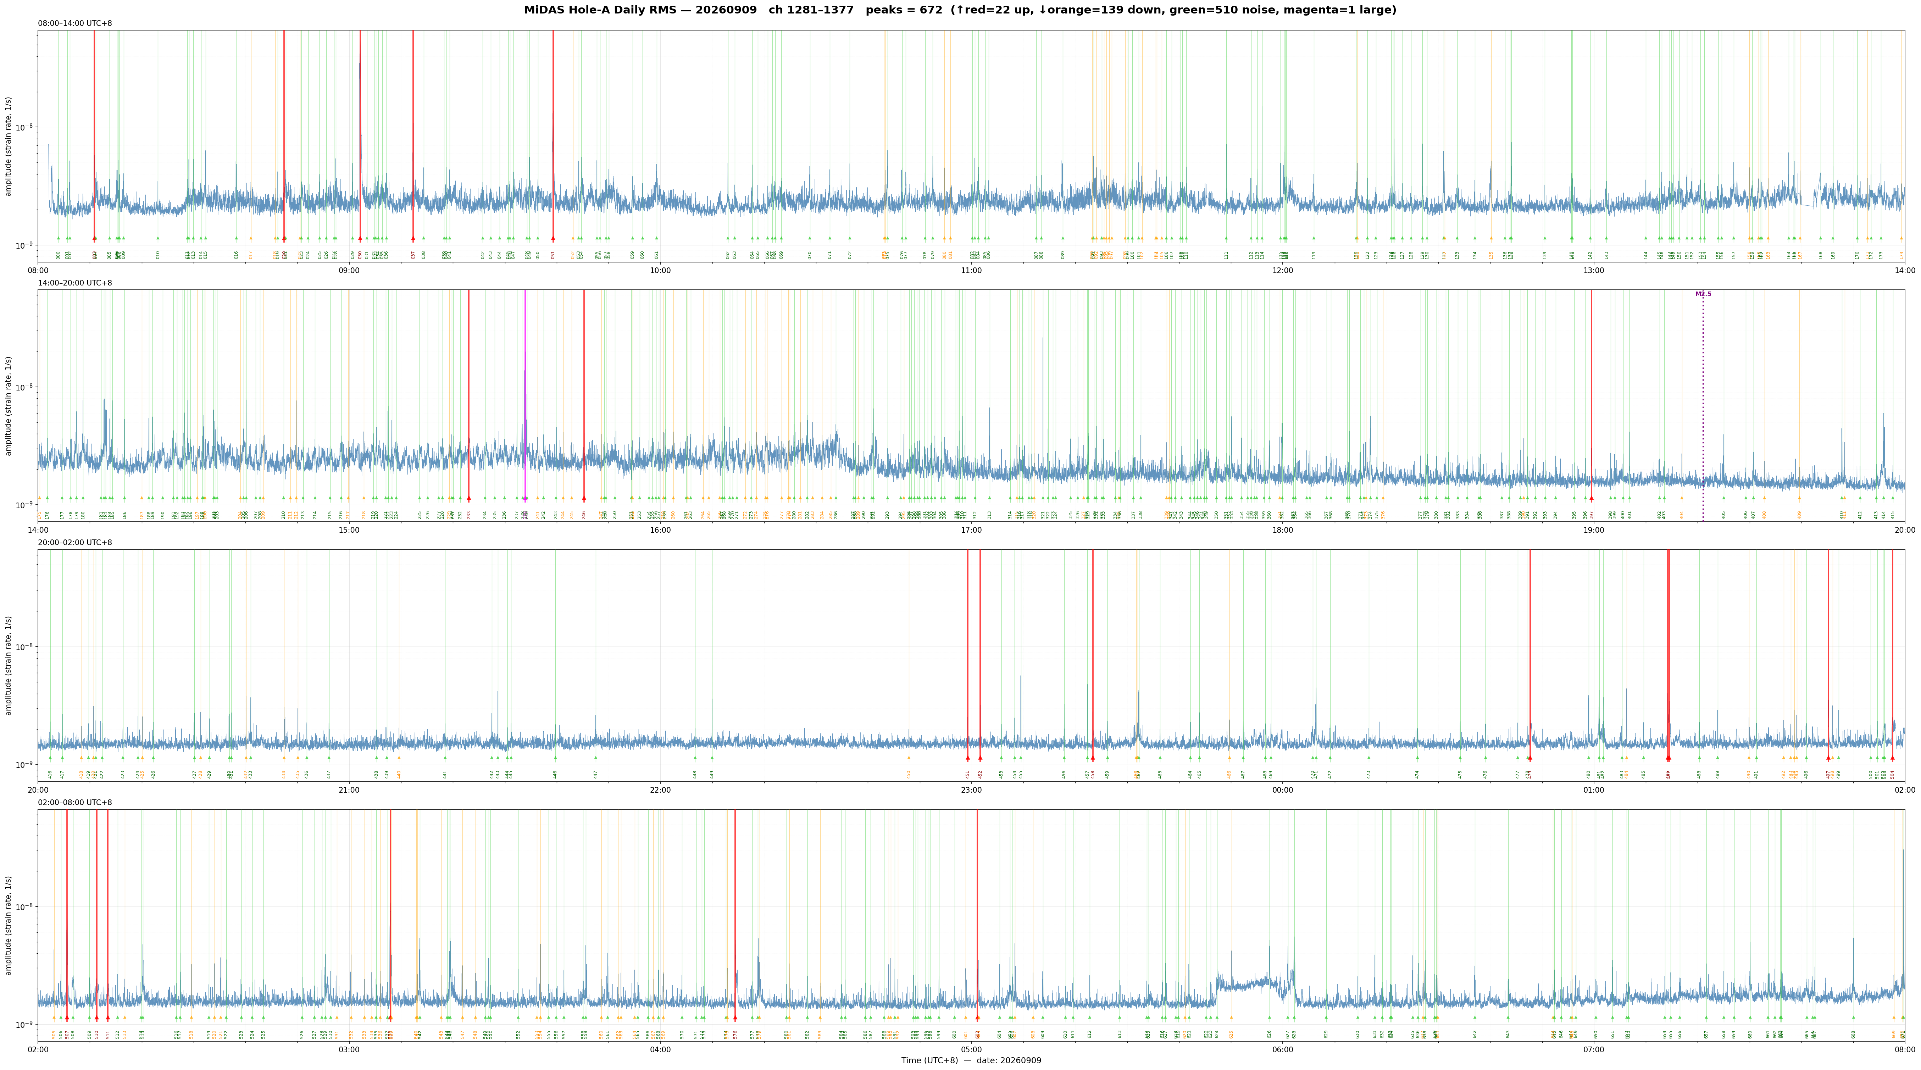Screen dimensions: 1921x1070
Task: Select the 18:00 time tick label
Action: pyautogui.click(x=1283, y=530)
